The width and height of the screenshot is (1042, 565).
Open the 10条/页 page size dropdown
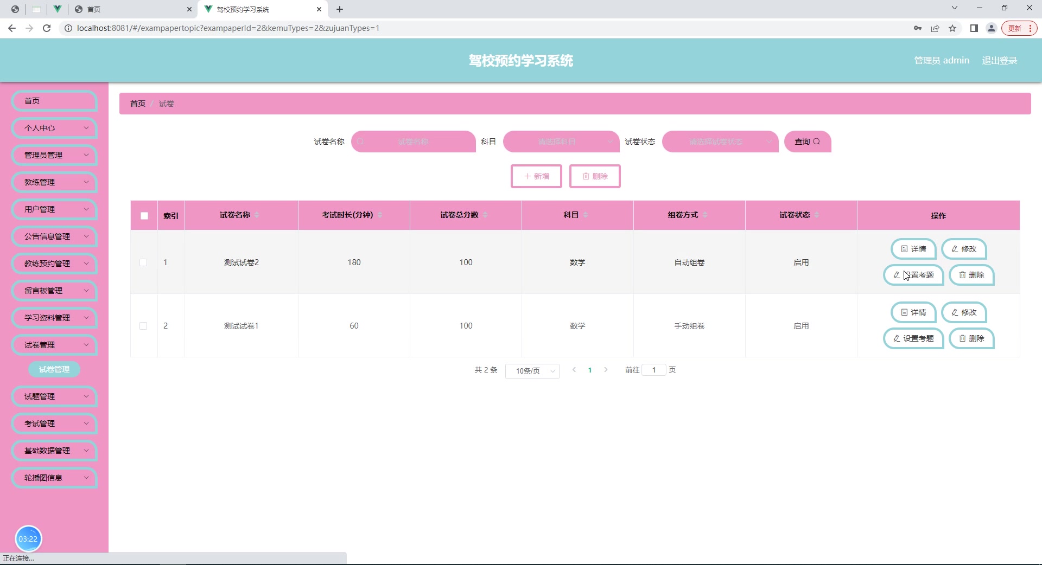point(532,371)
